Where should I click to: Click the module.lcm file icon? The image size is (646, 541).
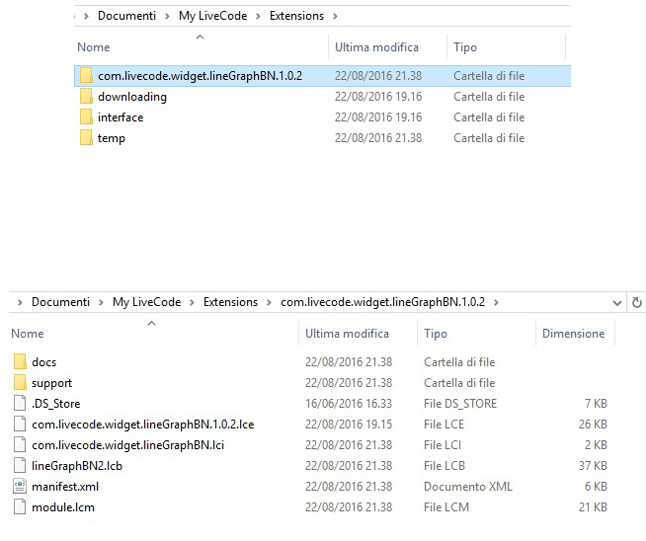click(20, 506)
